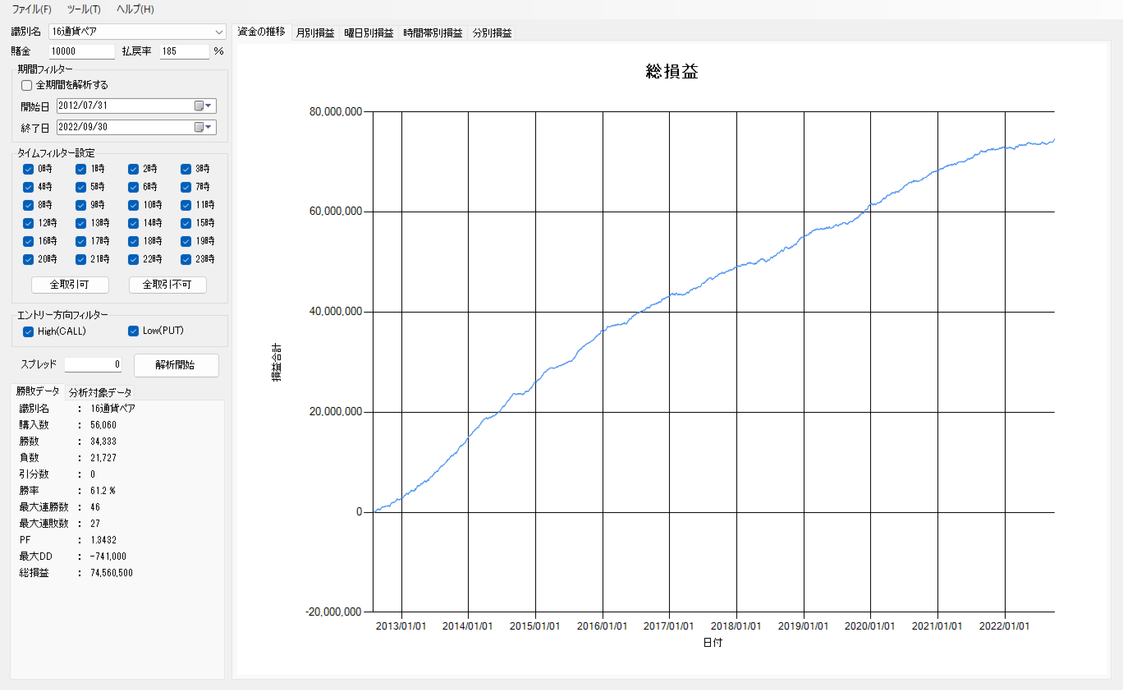The height and width of the screenshot is (690, 1123).
Task: Click the 全取引不可 button
Action: point(167,285)
